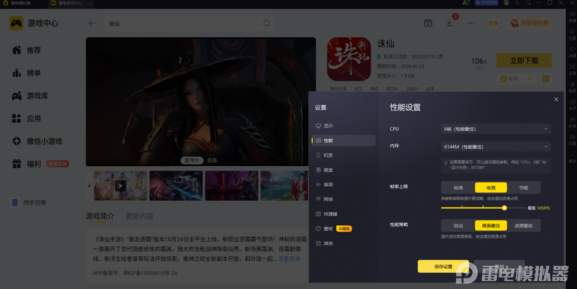This screenshot has height=289, width=577.
Task: Go back with the arrow icon
Action: pos(93,23)
